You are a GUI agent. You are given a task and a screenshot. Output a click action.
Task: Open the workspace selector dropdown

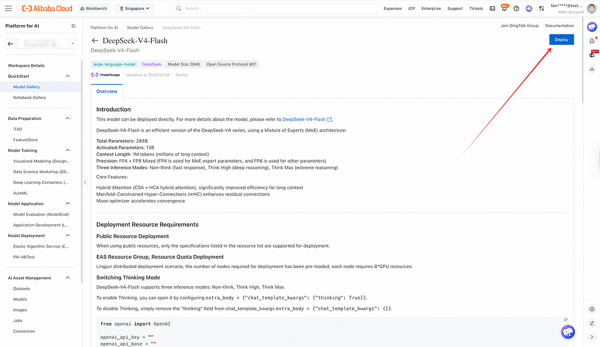point(46,43)
